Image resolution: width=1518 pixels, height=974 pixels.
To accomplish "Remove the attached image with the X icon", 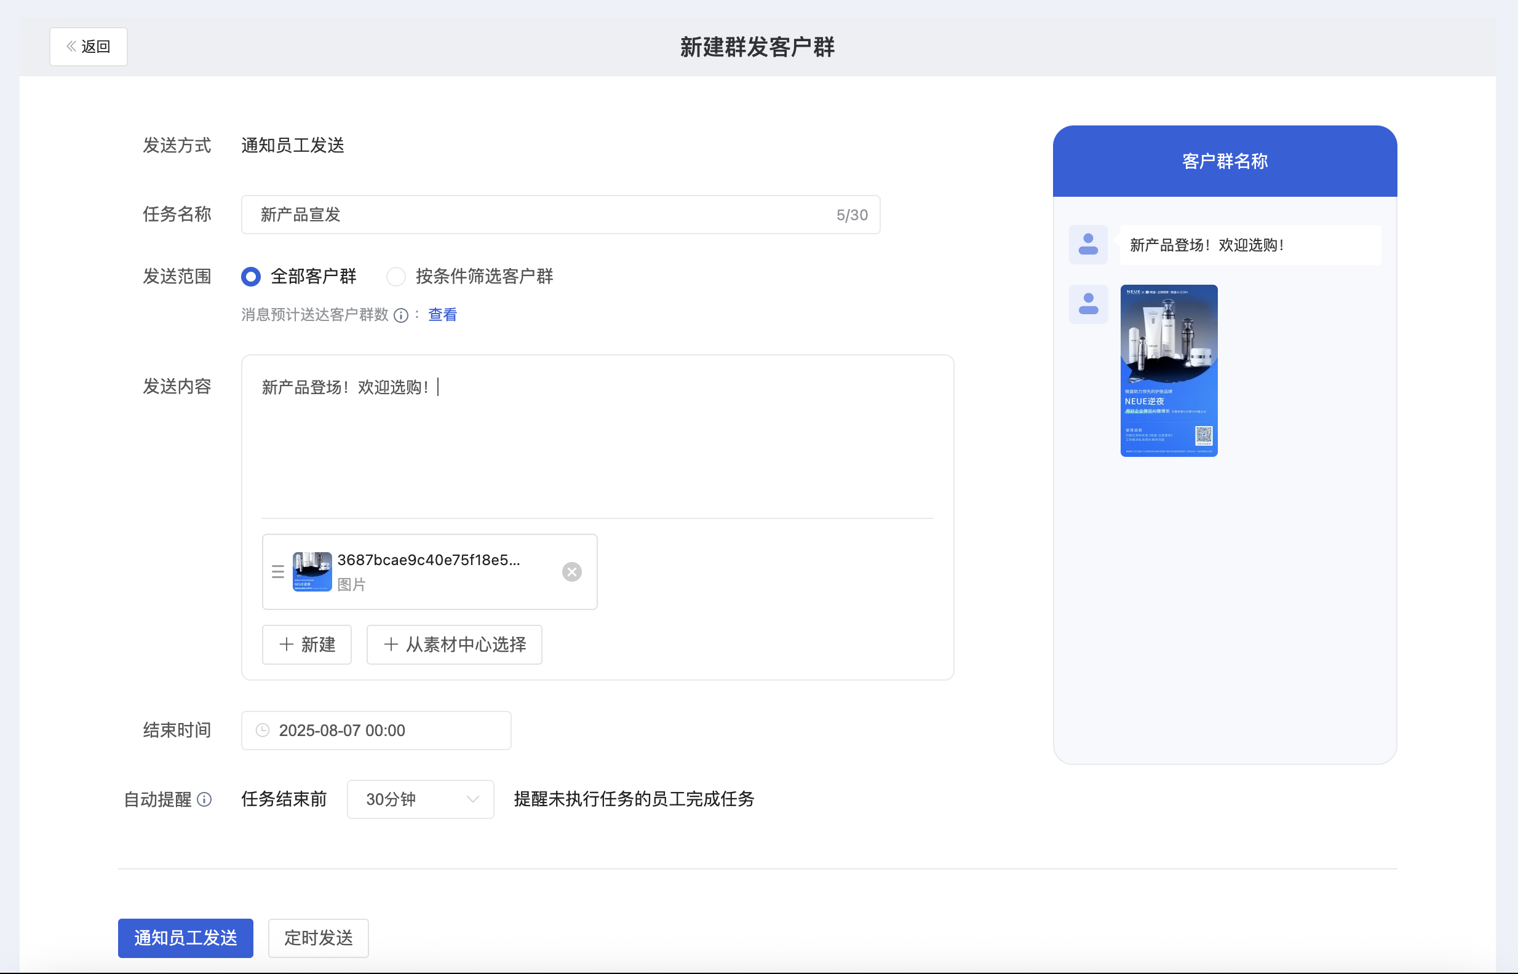I will tap(572, 572).
